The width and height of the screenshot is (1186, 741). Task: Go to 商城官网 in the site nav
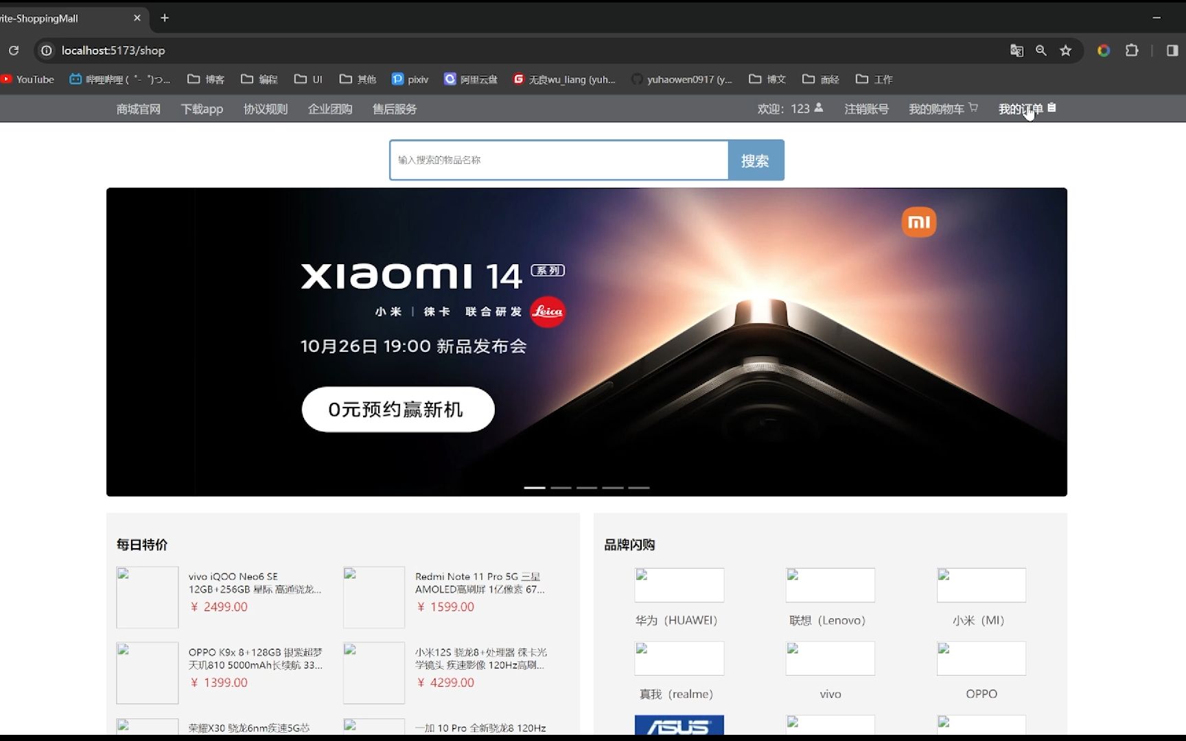pos(139,109)
